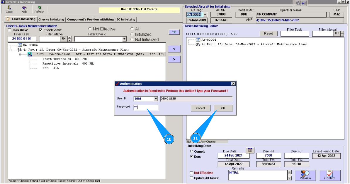Image resolution: width=350 pixels, height=184 pixels.
Task: Click the Preview magnifier button
Action: 305,175
